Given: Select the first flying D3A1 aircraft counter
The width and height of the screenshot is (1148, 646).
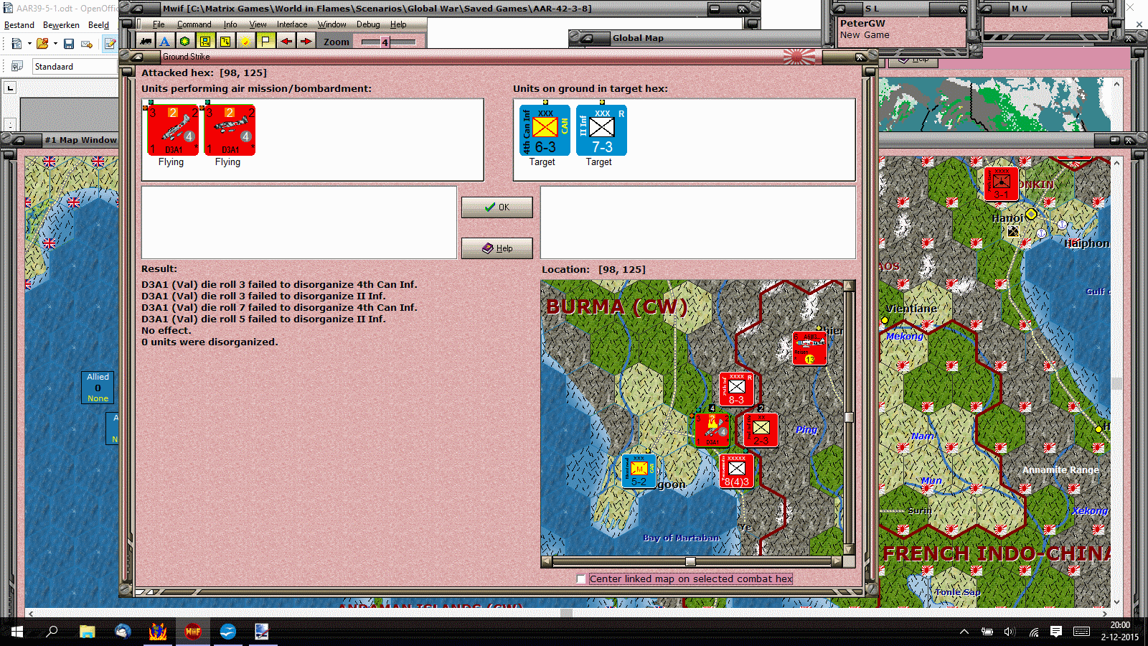Looking at the screenshot, I should (173, 130).
